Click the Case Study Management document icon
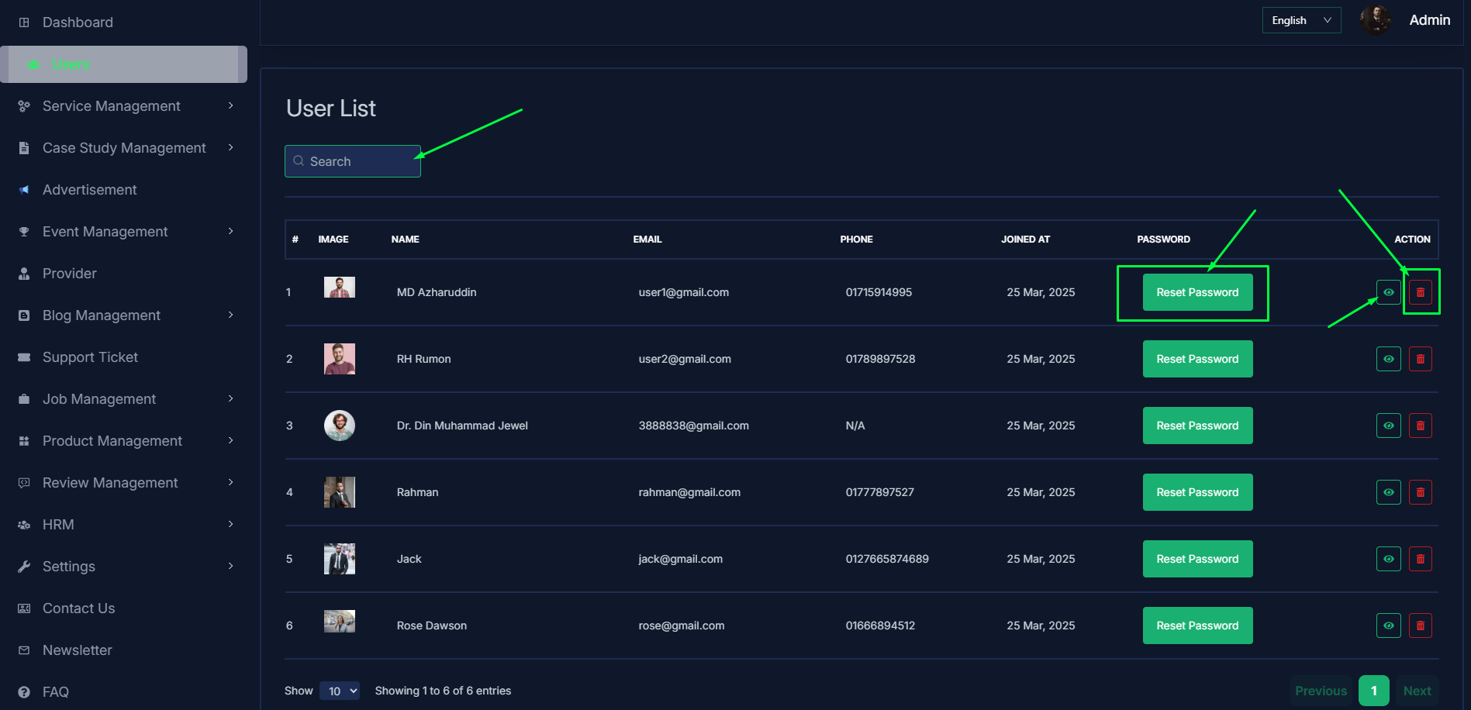1471x710 pixels. [24, 148]
